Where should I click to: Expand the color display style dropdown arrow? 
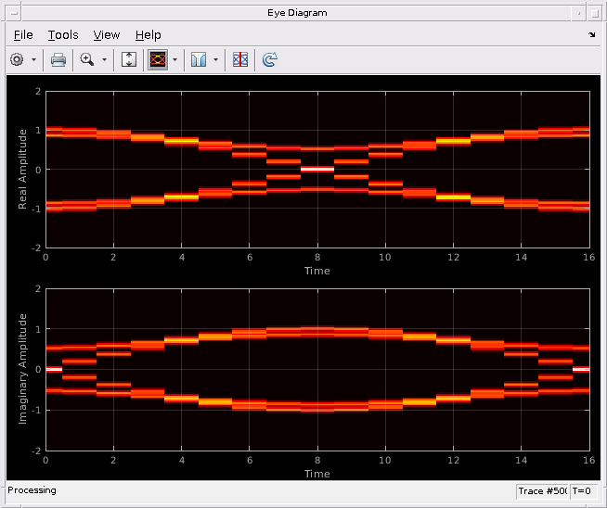click(x=175, y=59)
